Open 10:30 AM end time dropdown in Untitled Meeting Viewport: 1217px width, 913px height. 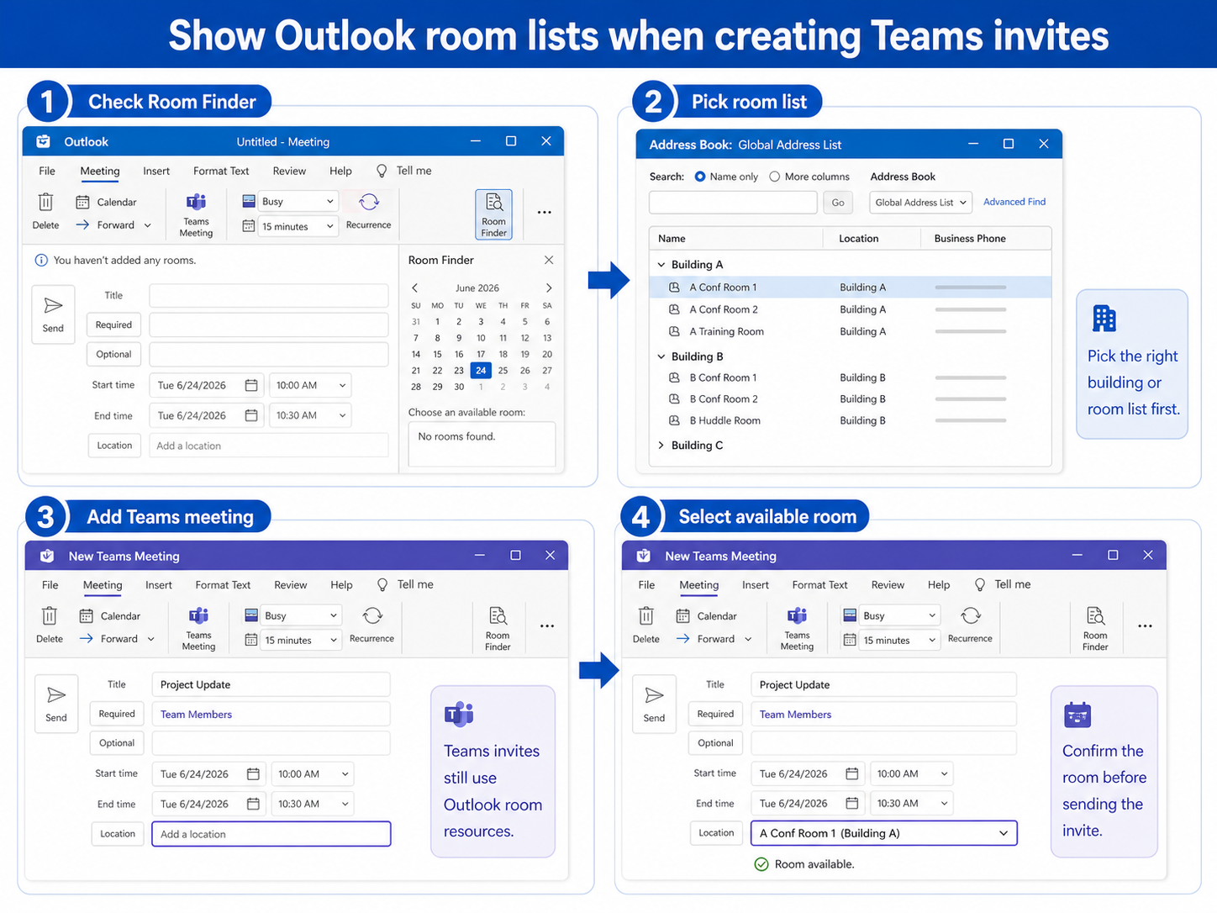point(310,415)
